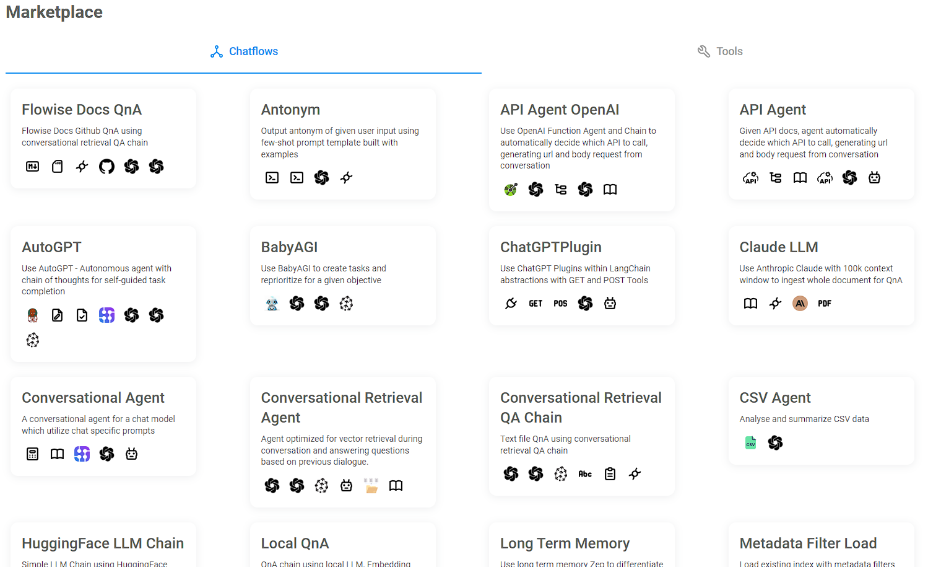The width and height of the screenshot is (928, 567).
Task: Click the Markdown icon in Flowise Docs QnA
Action: pos(33,166)
